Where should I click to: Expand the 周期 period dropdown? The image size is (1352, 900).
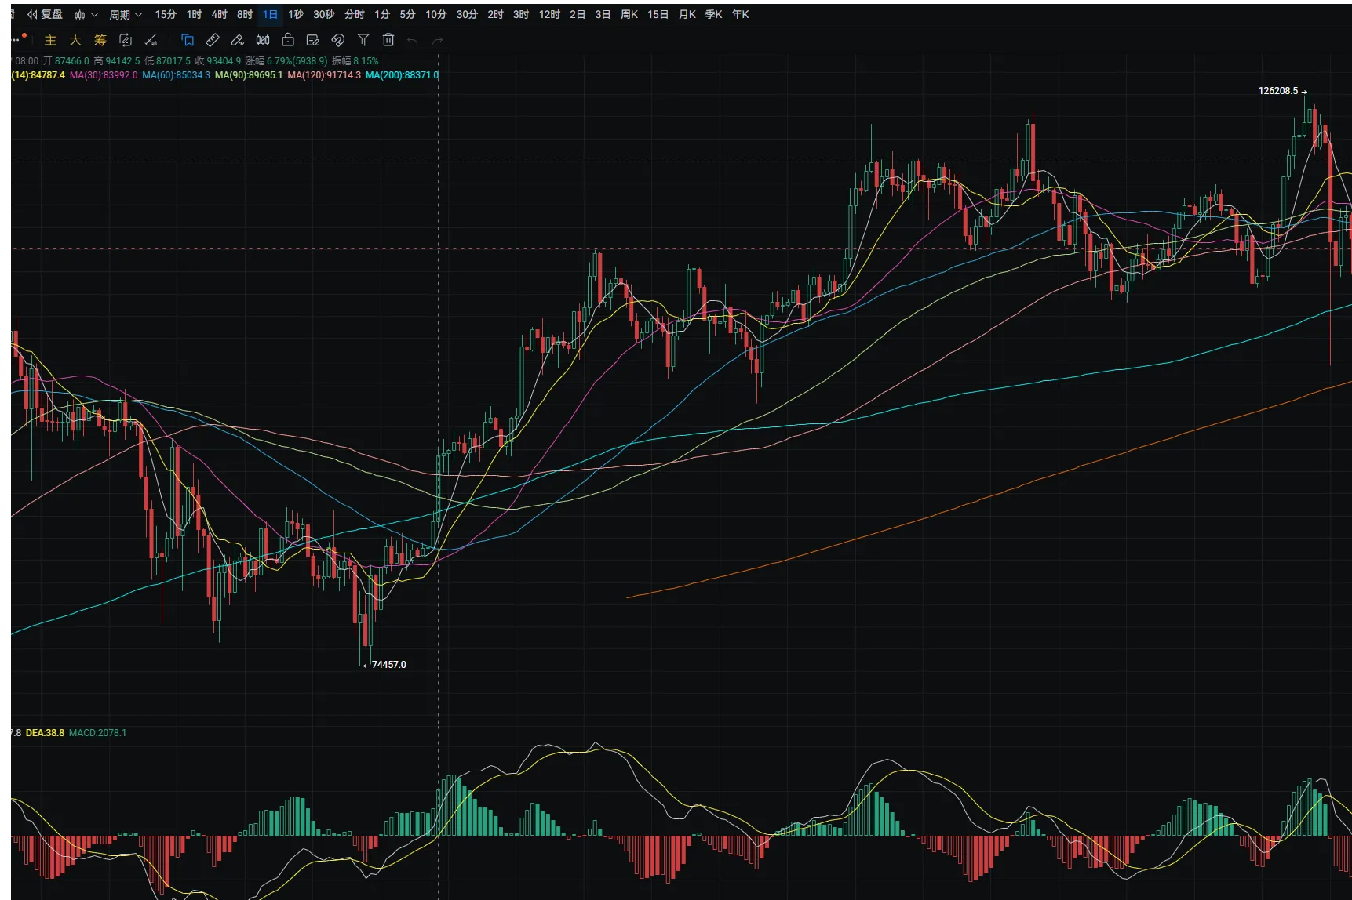[126, 14]
